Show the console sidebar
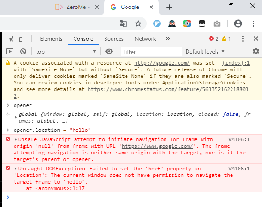The width and height of the screenshot is (262, 207). [x=9, y=51]
